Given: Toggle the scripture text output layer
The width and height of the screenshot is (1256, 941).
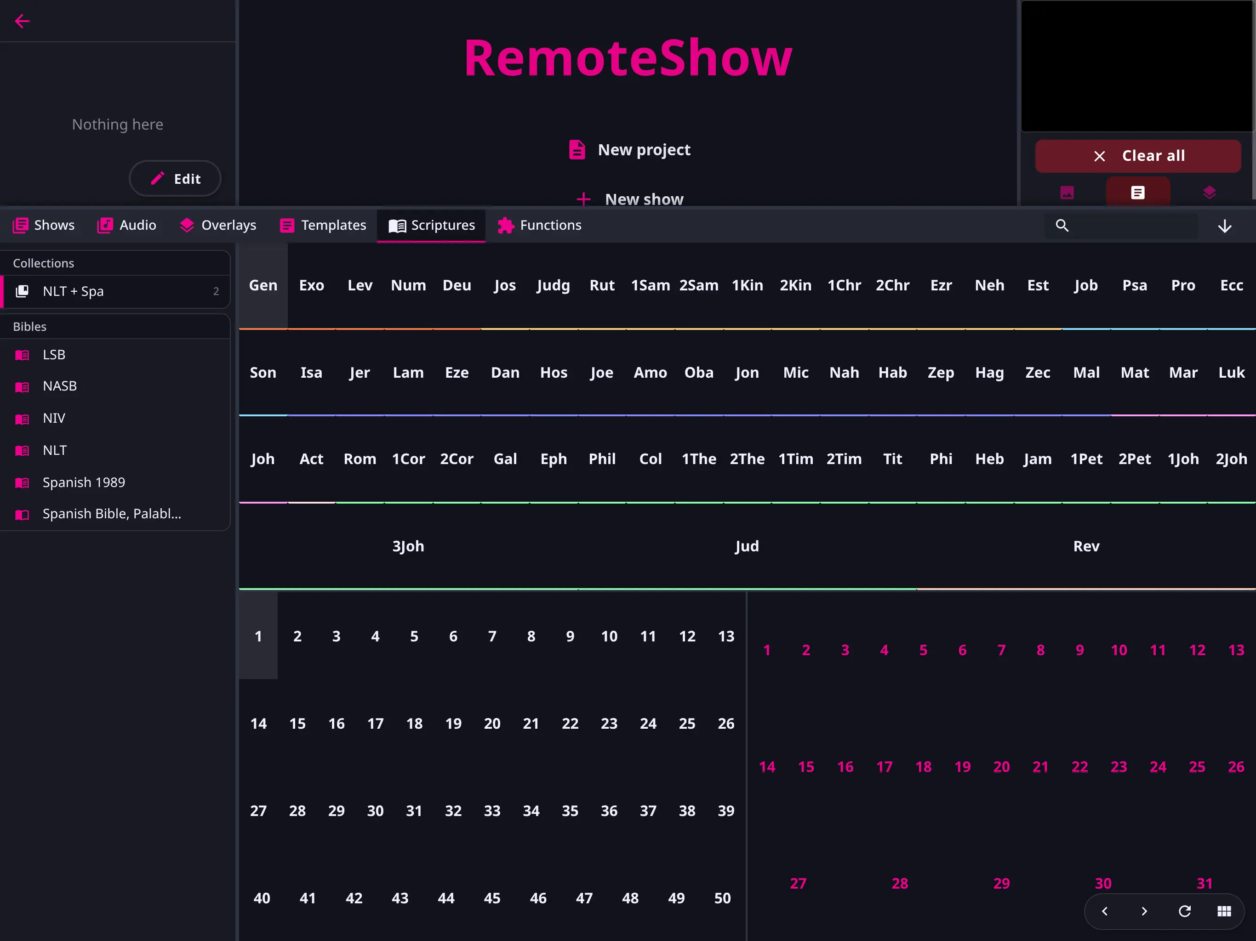Looking at the screenshot, I should [1138, 192].
